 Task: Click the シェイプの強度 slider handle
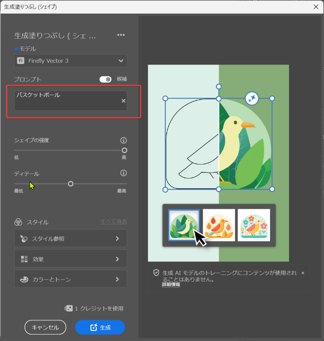pos(124,150)
